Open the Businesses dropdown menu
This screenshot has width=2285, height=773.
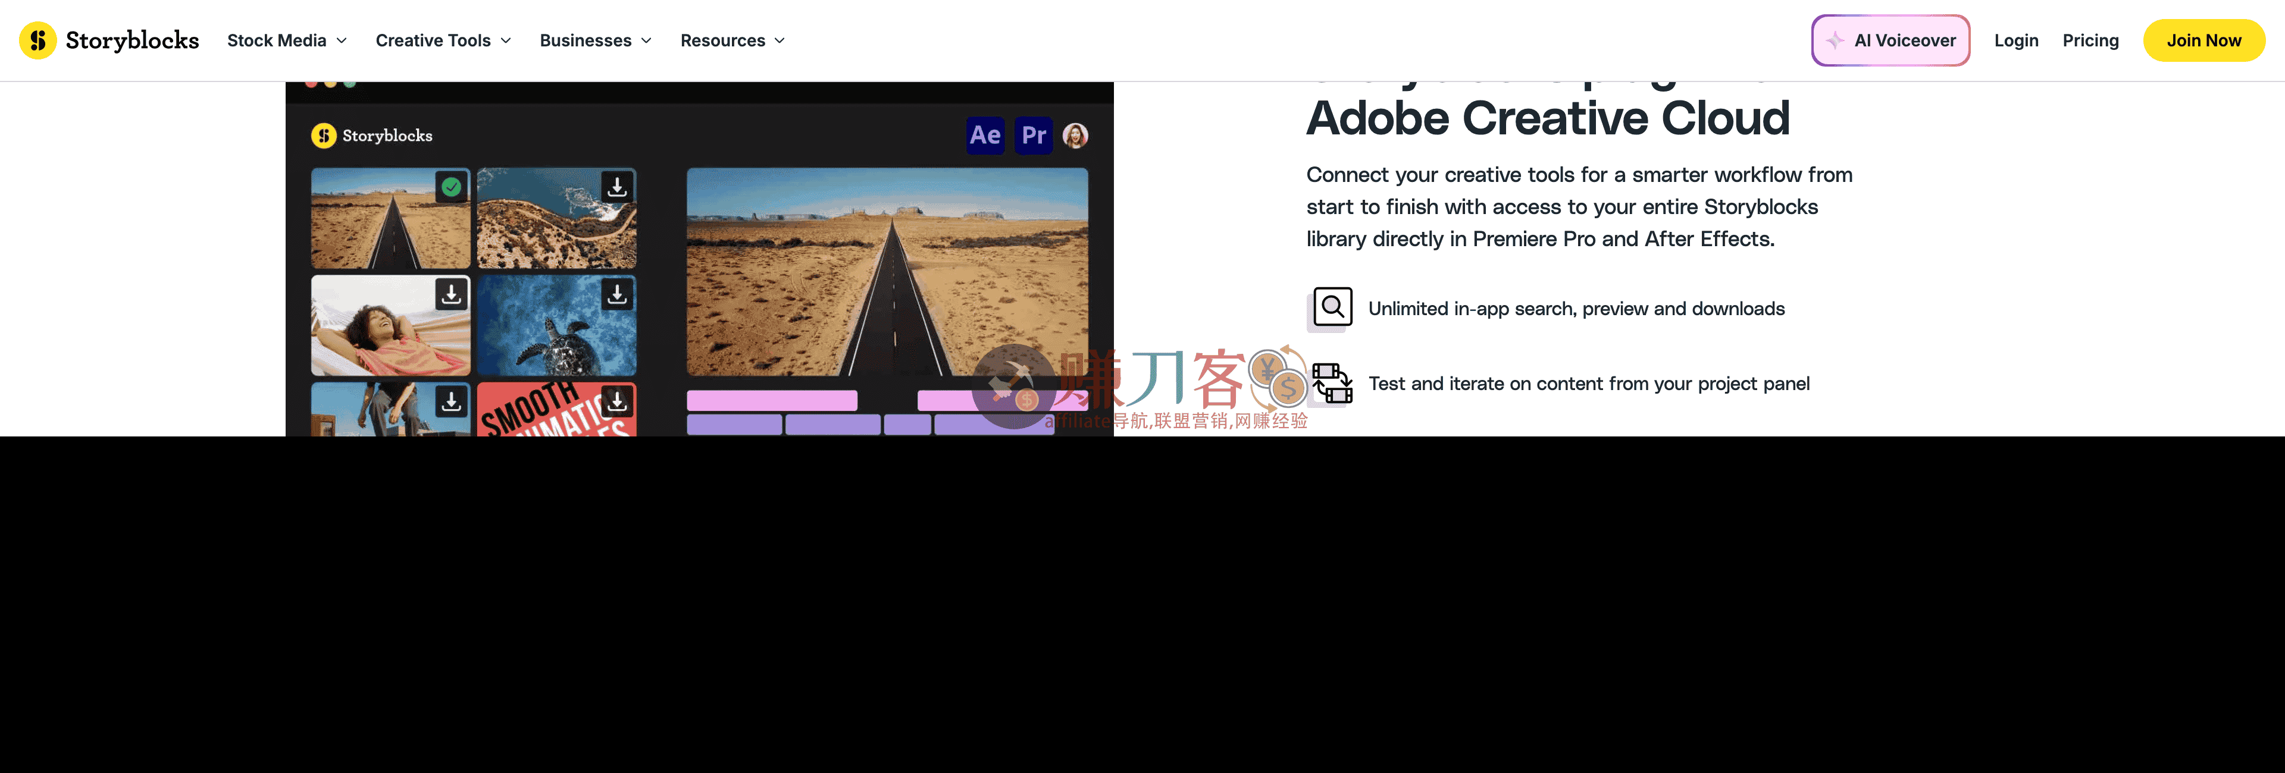click(x=595, y=41)
